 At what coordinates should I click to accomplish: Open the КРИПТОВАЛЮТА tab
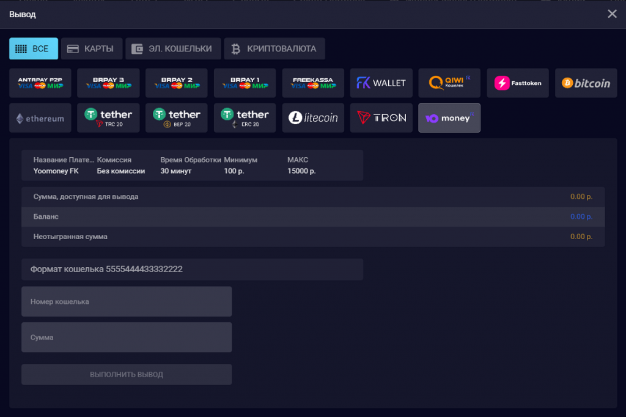274,49
